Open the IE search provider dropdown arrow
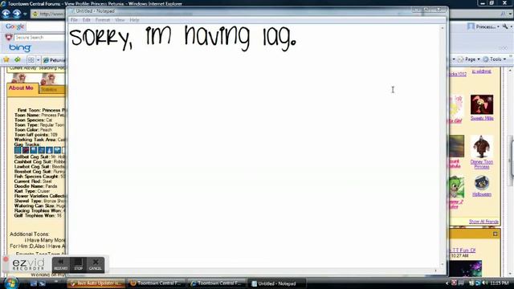Screen dimensions: 514x289 tap(511, 14)
